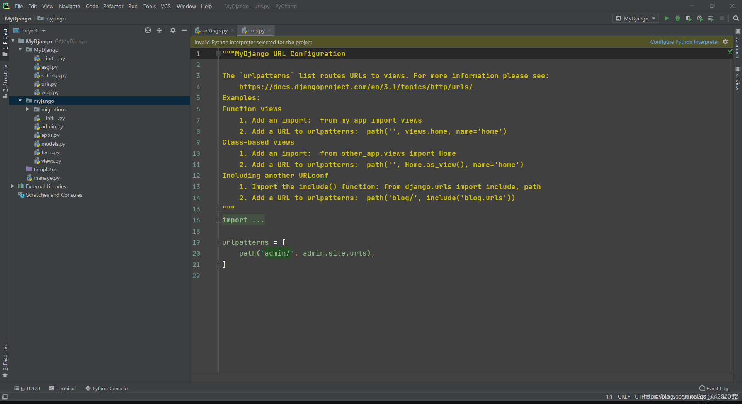Launch the profiler run icon

coord(699,19)
